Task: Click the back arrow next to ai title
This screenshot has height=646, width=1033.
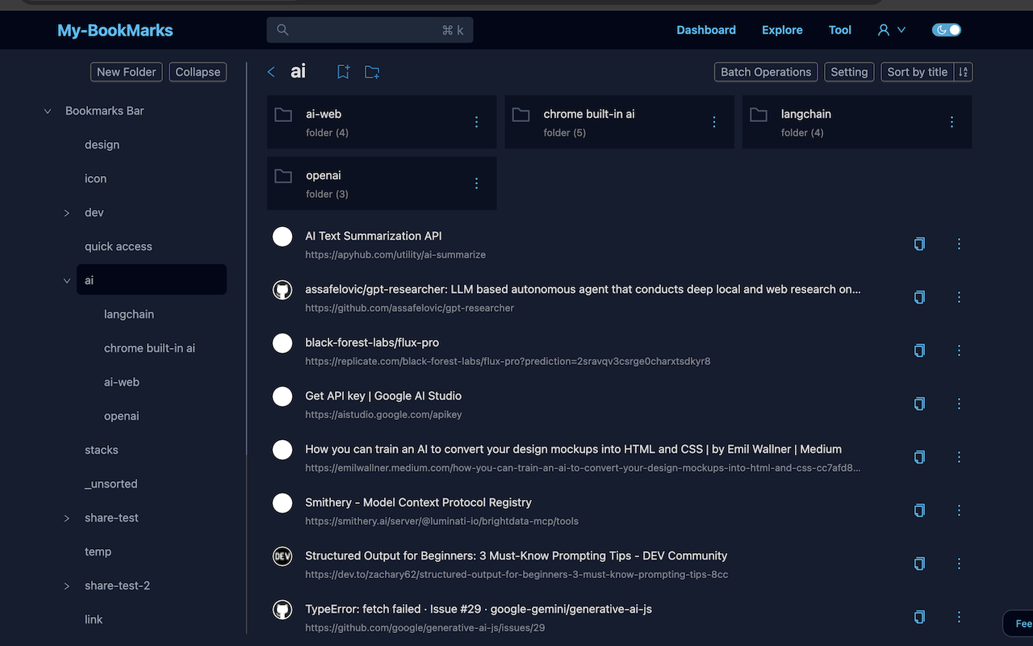Action: [x=271, y=72]
